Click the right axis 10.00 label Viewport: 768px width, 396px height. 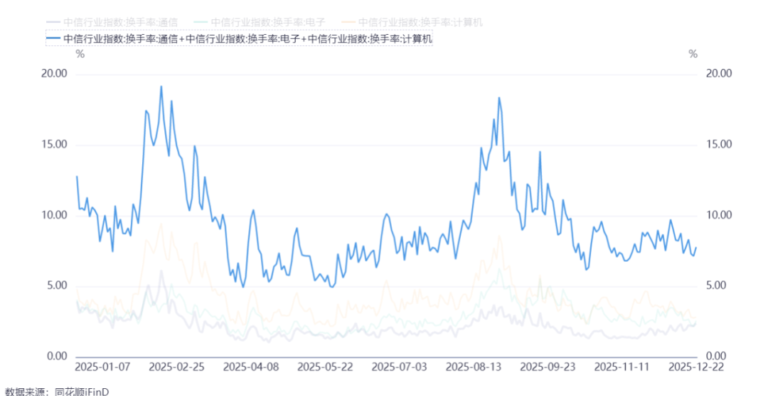point(718,215)
